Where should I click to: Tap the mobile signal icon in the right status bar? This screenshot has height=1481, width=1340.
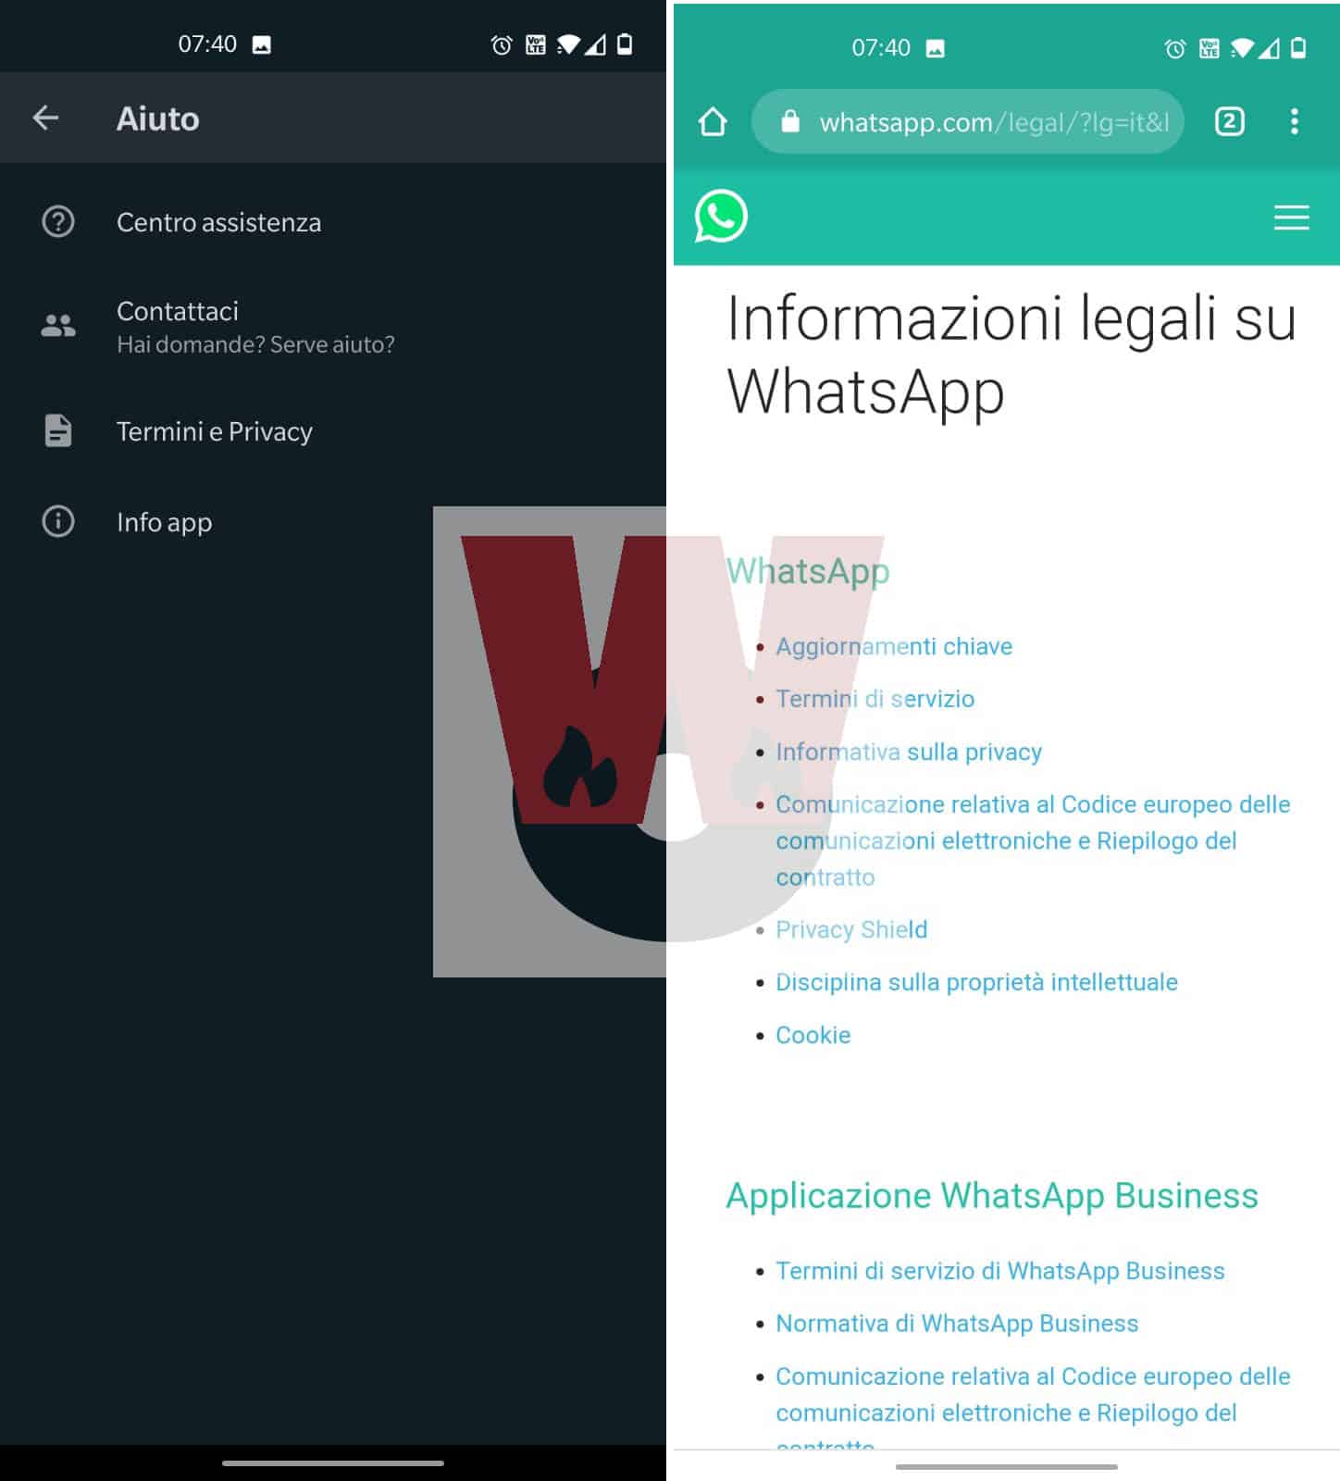point(1270,48)
